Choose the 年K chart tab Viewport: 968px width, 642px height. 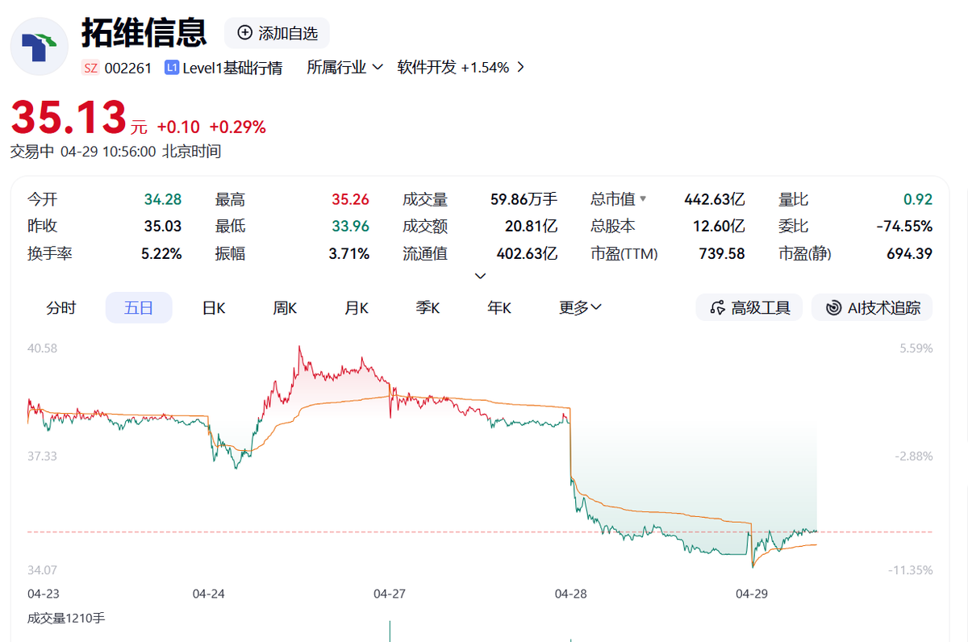499,307
